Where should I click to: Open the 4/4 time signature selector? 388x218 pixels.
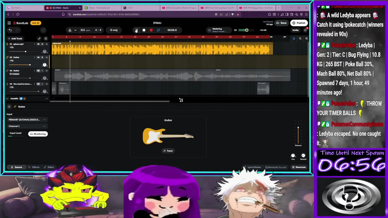coord(98,30)
